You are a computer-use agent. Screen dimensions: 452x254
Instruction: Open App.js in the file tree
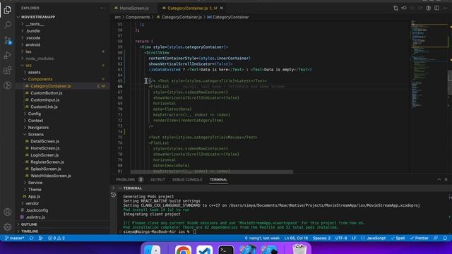[x=34, y=197]
